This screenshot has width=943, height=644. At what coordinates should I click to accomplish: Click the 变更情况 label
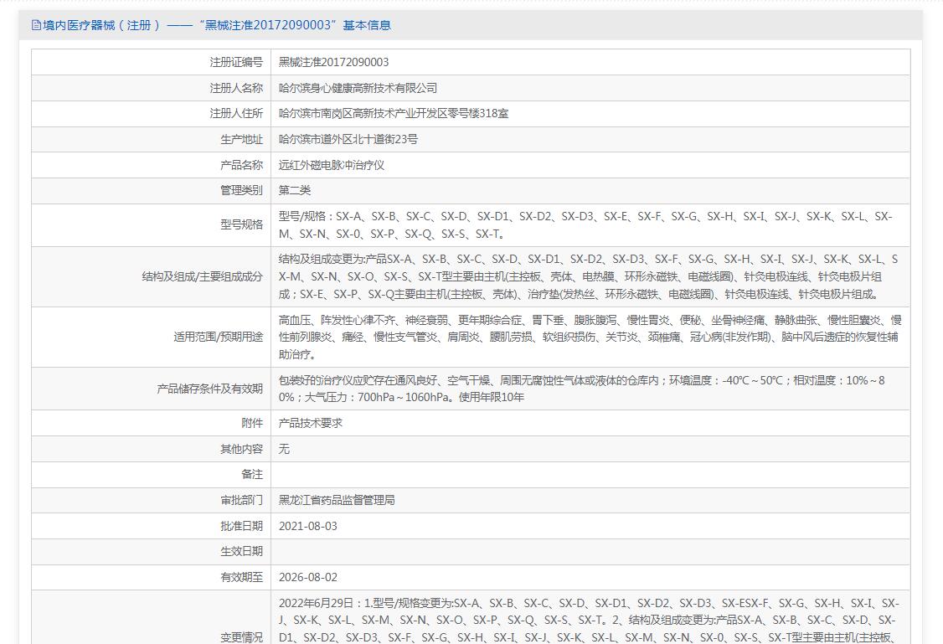[241, 636]
